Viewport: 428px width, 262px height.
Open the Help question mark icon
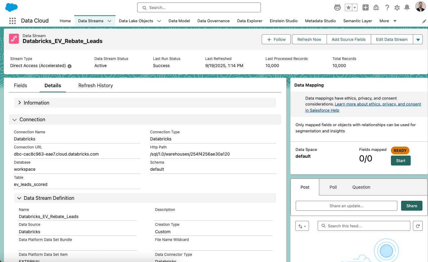(387, 7)
